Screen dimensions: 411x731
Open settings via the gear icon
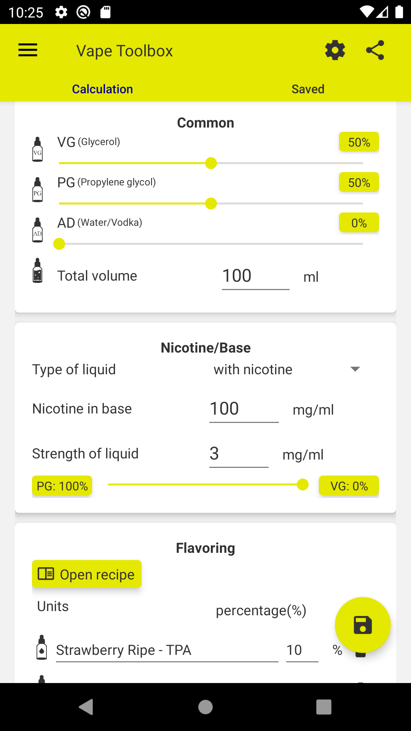(335, 50)
